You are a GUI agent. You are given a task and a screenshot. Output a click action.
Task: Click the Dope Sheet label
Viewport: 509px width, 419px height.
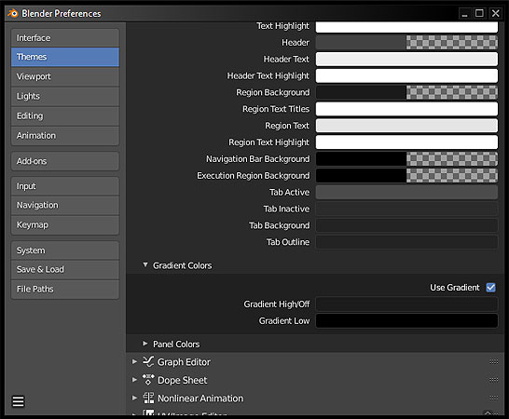tap(183, 380)
